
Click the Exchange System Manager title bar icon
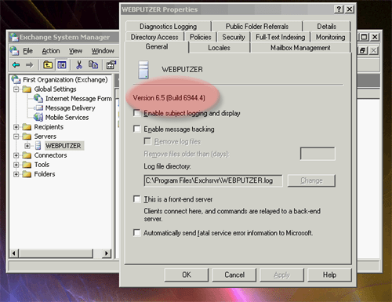click(14, 37)
